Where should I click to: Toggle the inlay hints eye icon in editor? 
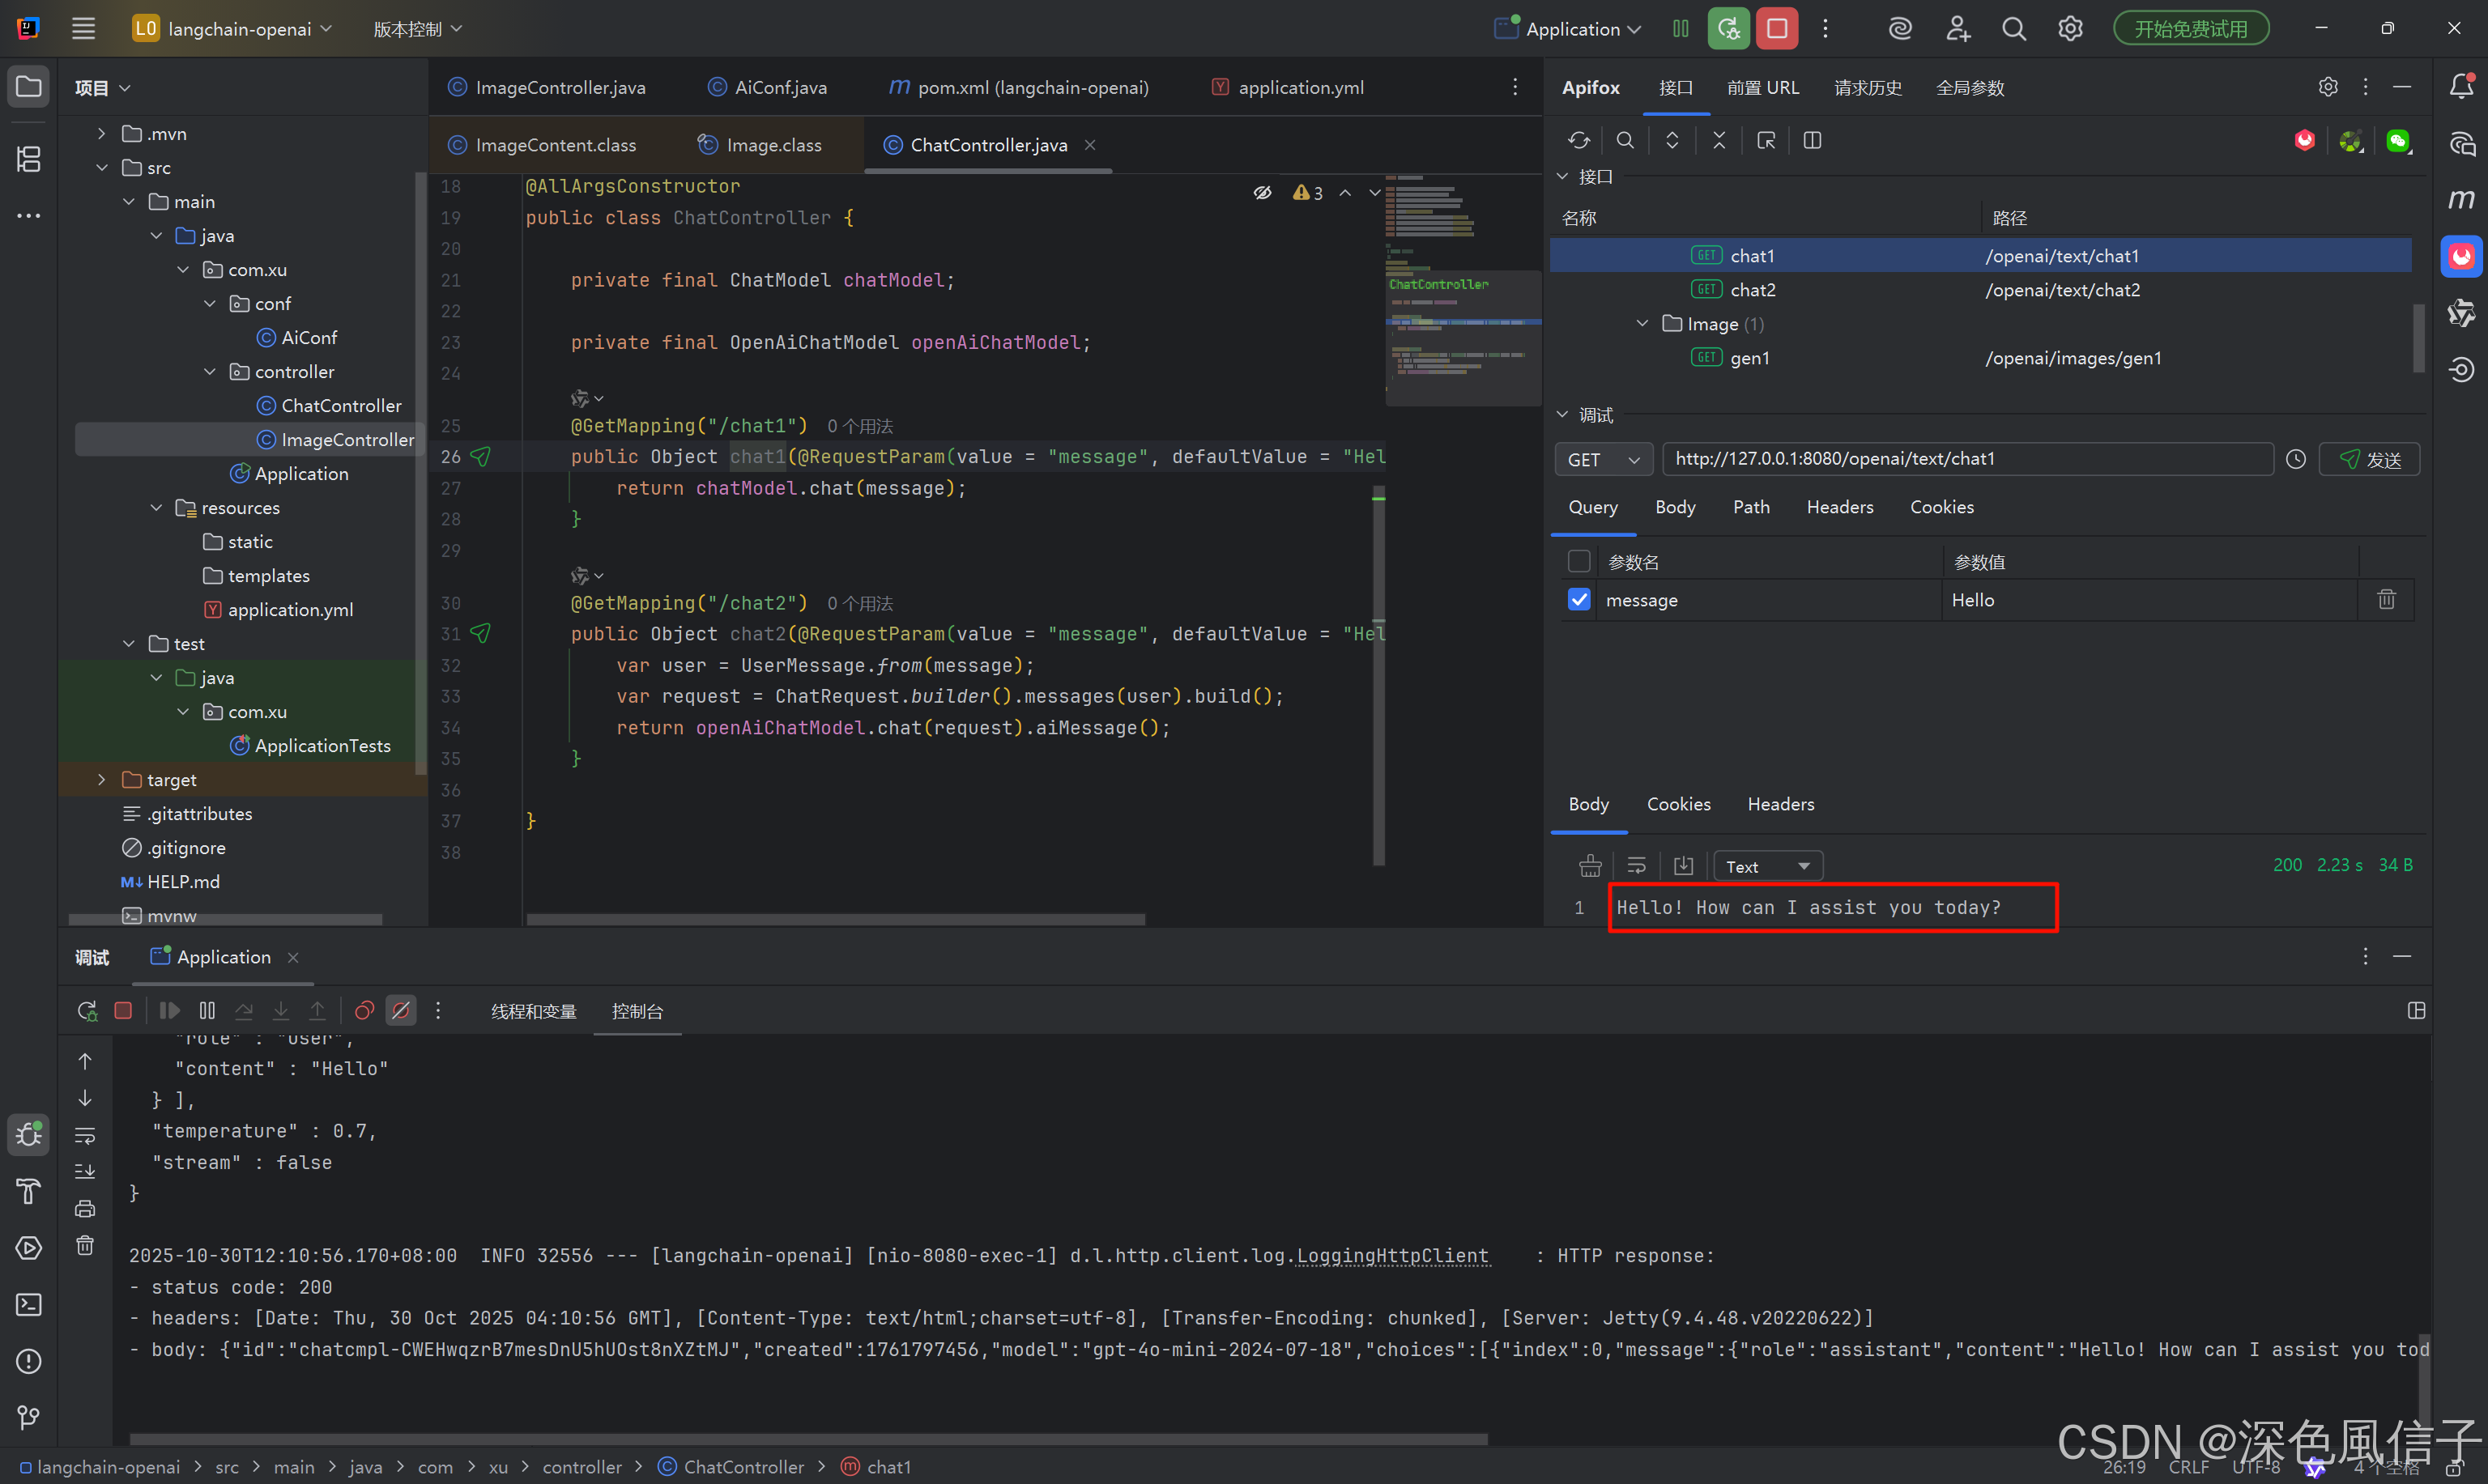pos(1263,192)
